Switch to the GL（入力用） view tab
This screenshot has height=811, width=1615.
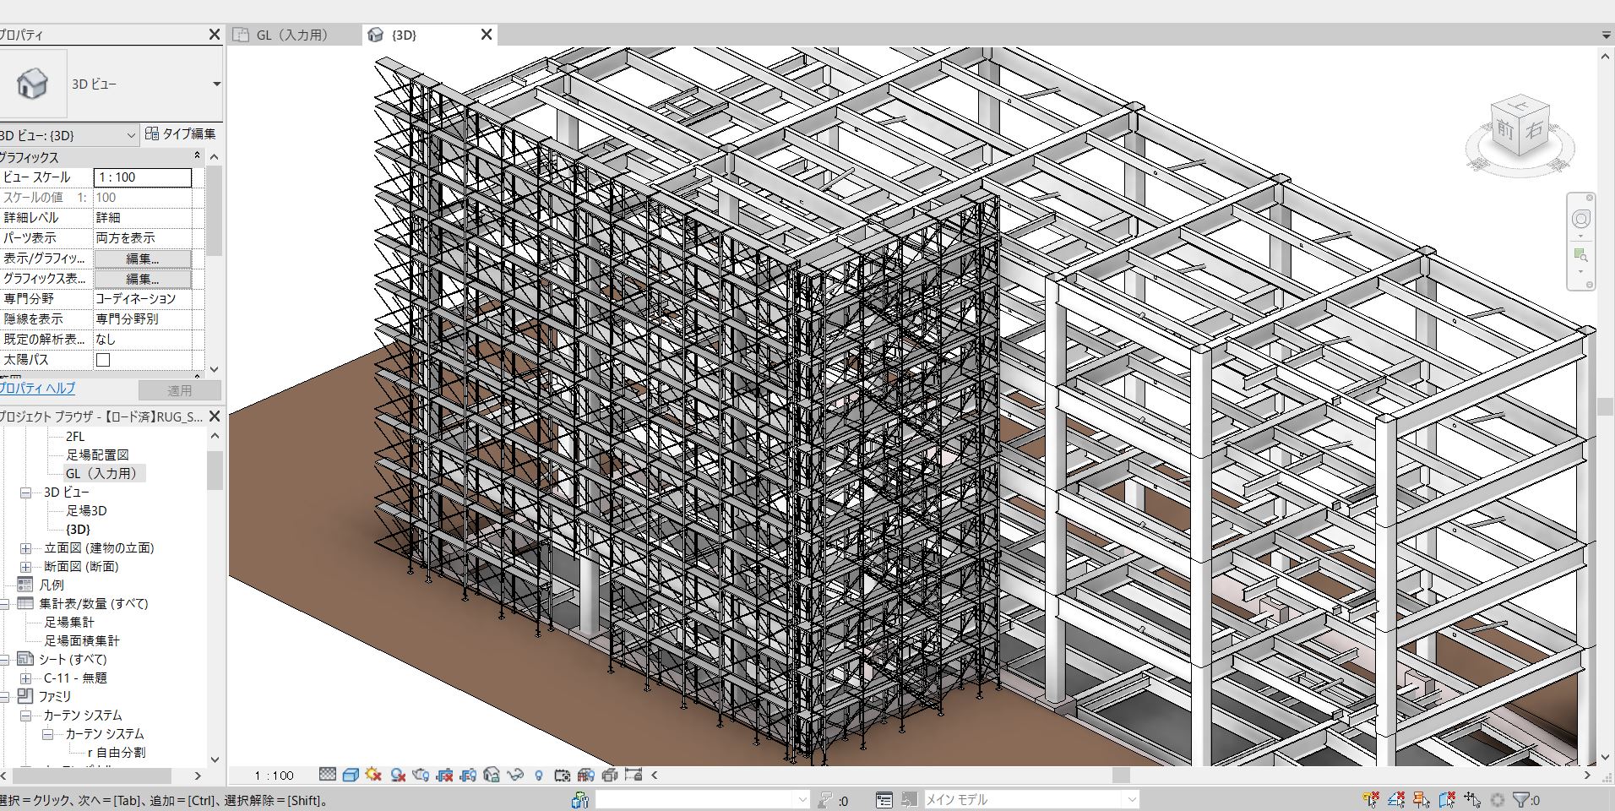(291, 35)
